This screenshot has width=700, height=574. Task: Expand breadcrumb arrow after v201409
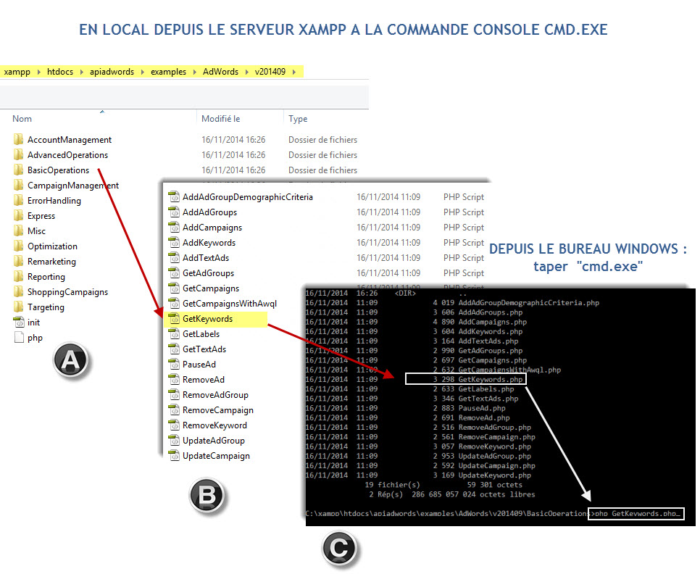pyautogui.click(x=293, y=72)
